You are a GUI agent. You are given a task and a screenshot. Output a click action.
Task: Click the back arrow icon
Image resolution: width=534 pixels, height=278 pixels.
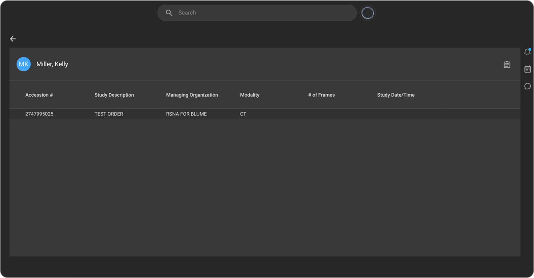[x=13, y=39]
